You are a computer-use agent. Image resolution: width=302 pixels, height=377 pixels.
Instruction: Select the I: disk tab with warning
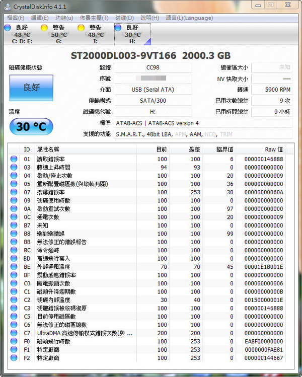(x=96, y=34)
